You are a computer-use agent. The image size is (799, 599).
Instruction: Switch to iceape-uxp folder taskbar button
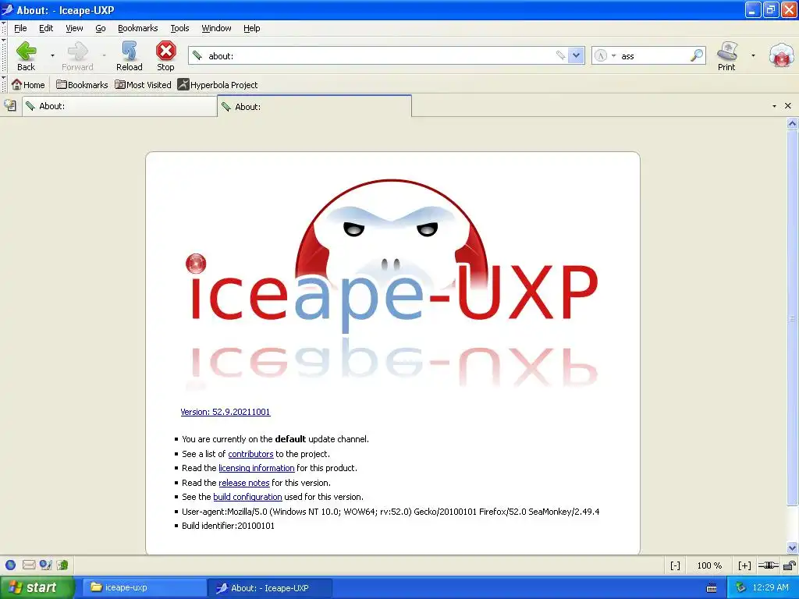click(144, 588)
